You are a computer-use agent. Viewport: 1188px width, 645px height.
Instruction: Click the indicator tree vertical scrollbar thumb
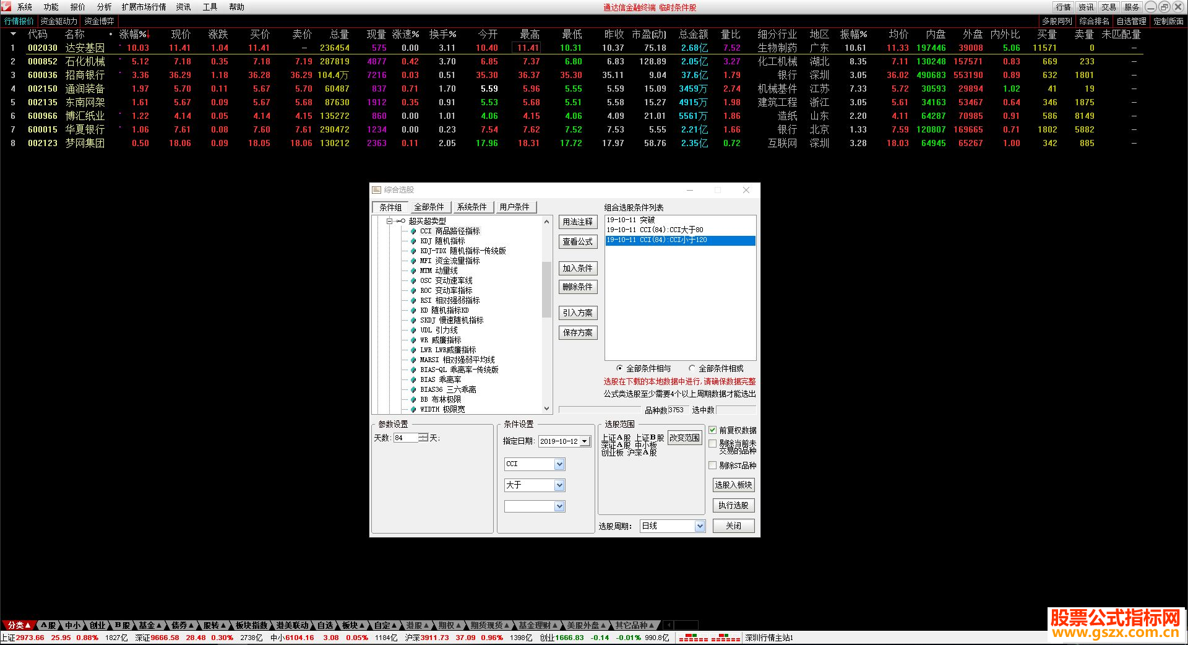546,289
